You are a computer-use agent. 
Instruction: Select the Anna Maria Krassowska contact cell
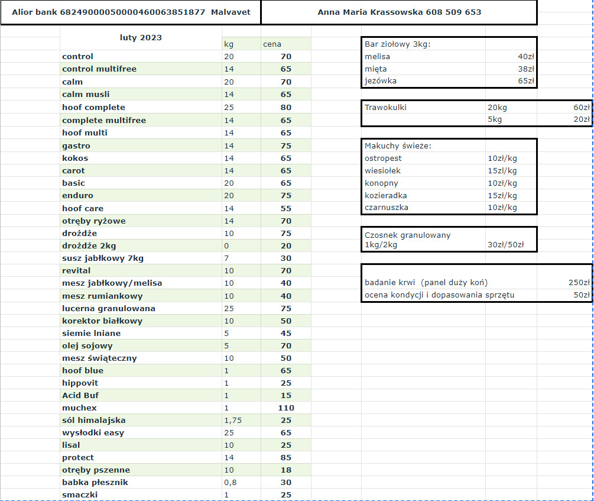coord(399,12)
